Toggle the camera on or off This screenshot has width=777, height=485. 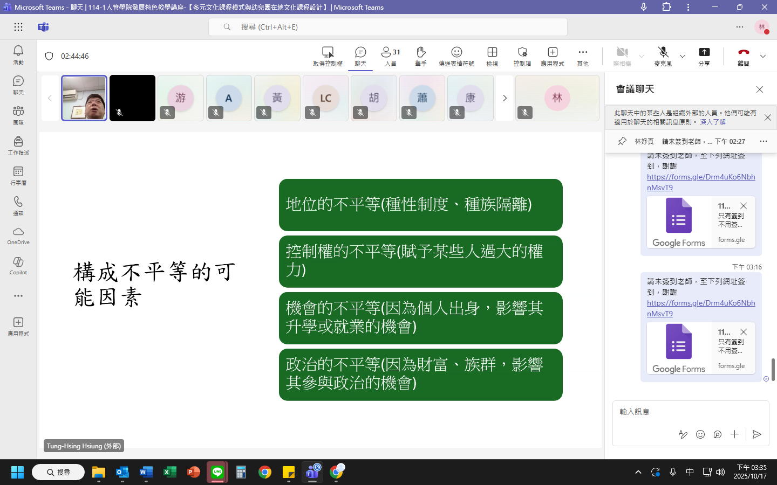click(622, 56)
